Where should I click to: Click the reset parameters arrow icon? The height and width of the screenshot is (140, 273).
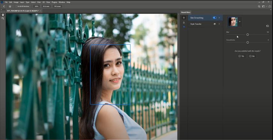[x=267, y=26]
